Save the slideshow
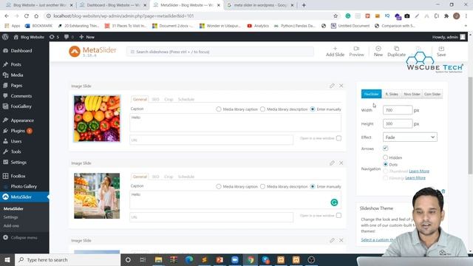473x266 pixels. [441, 52]
